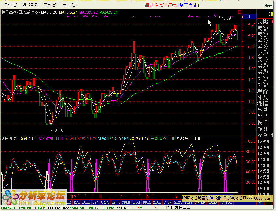The width and height of the screenshot is (276, 211).
Task: Open the 资讯(I) menu
Action: 11,5
